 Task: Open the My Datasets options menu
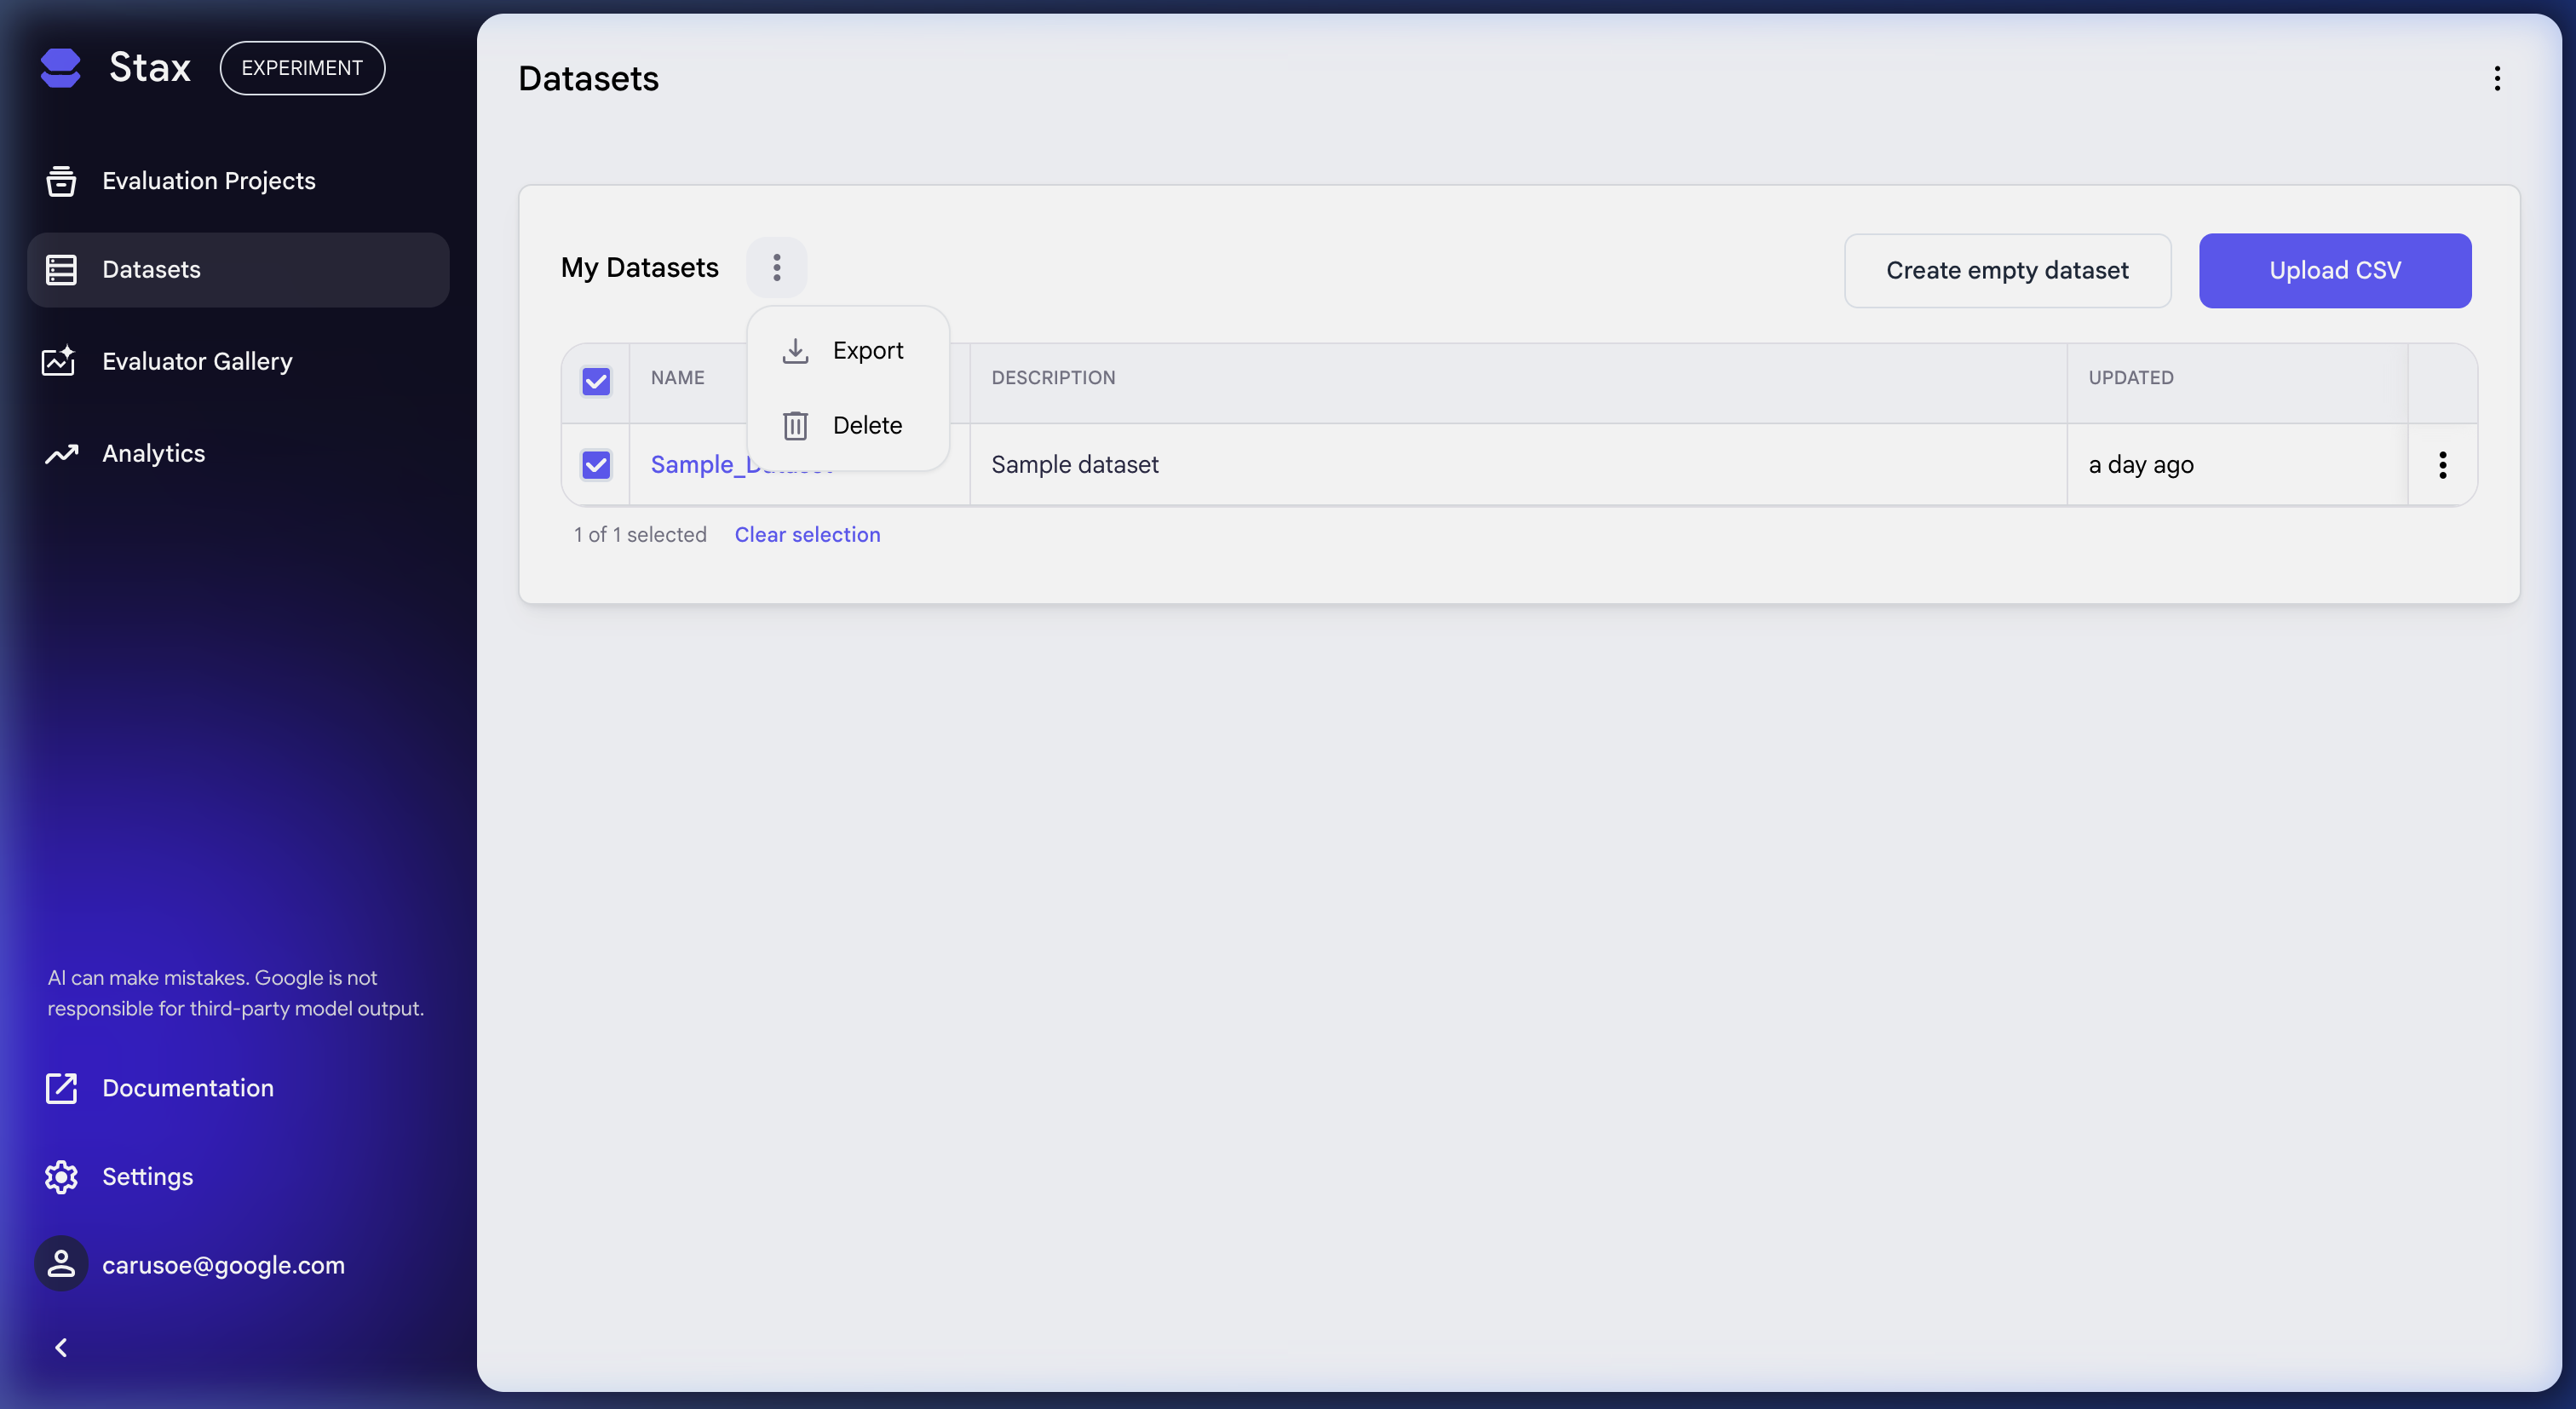776,267
